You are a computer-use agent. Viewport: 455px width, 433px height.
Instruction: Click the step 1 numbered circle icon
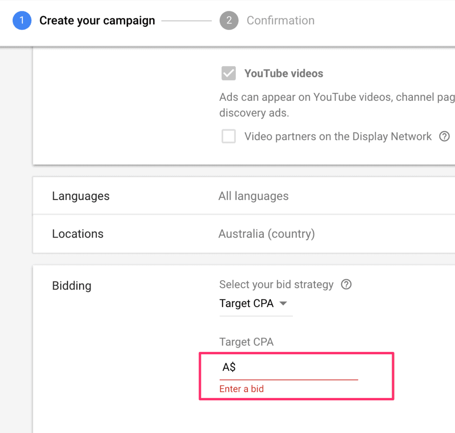(x=21, y=20)
